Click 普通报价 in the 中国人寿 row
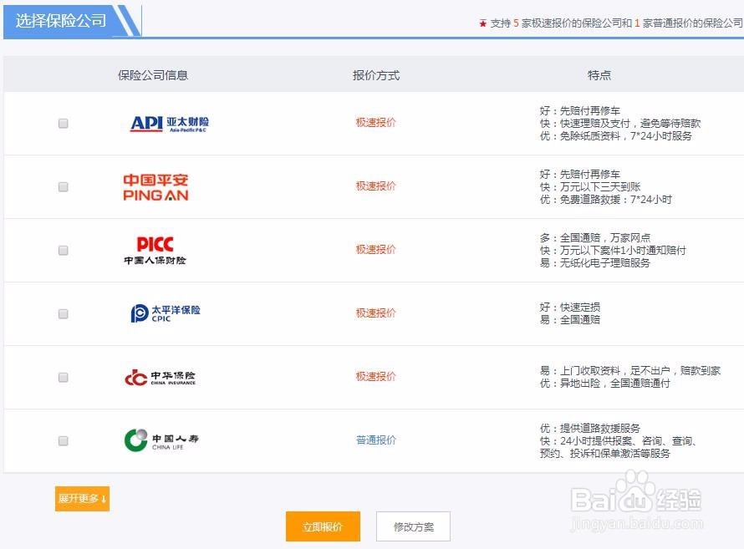Viewport: 744px width, 549px height. 376,440
